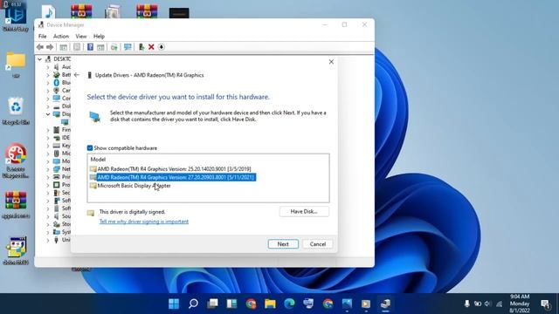Open the Help menu
The image size is (559, 314).
(x=99, y=37)
